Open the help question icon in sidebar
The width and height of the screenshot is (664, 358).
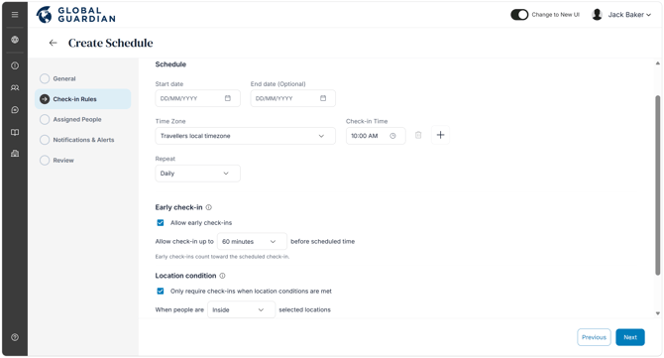tap(15, 337)
